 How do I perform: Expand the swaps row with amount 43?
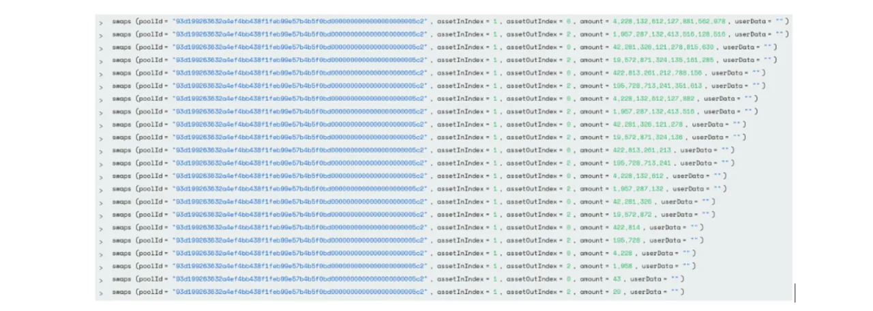click(x=100, y=280)
